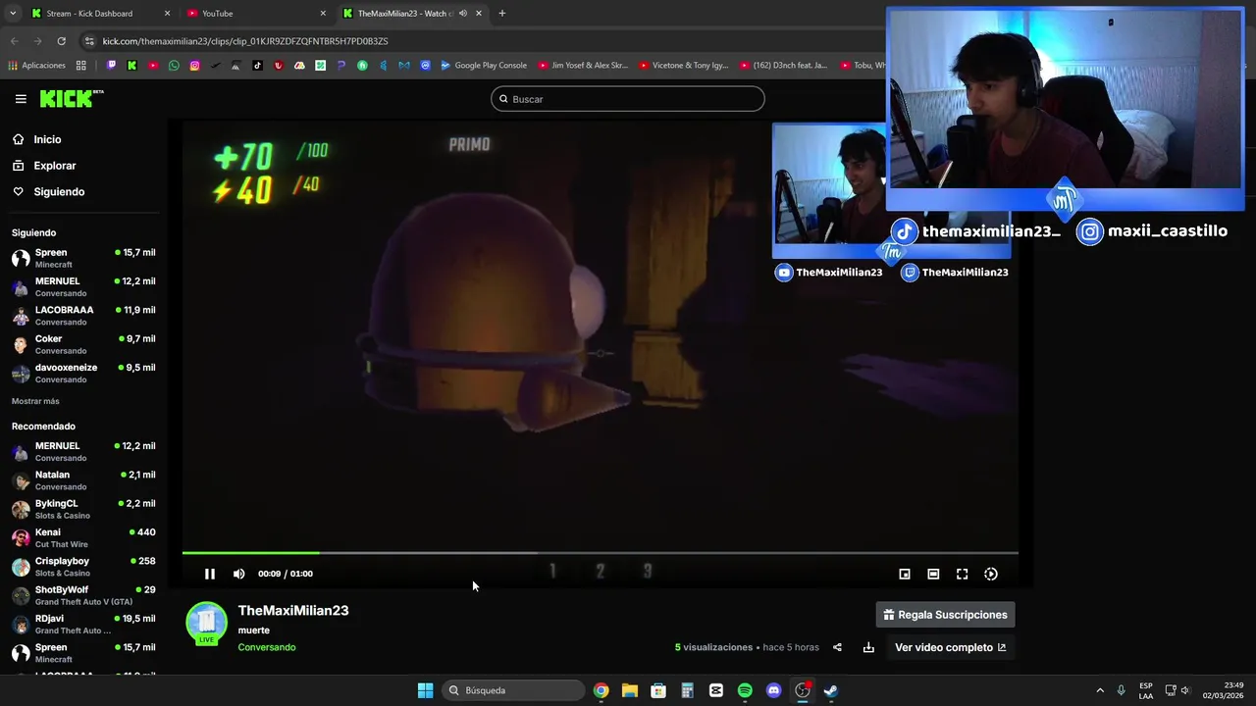The width and height of the screenshot is (1256, 706).
Task: Open BykingCL Slots & Casino channel
Action: 83,509
